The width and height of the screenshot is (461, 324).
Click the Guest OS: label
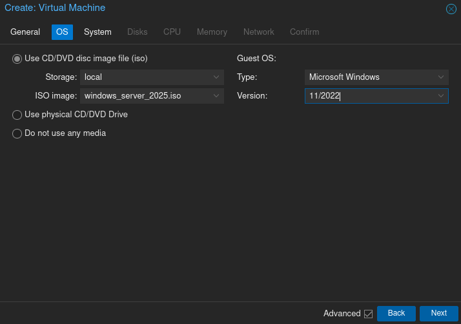[256, 59]
